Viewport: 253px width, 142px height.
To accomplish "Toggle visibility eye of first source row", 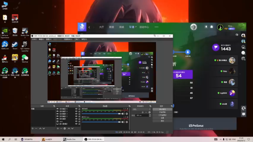I will [76, 109].
